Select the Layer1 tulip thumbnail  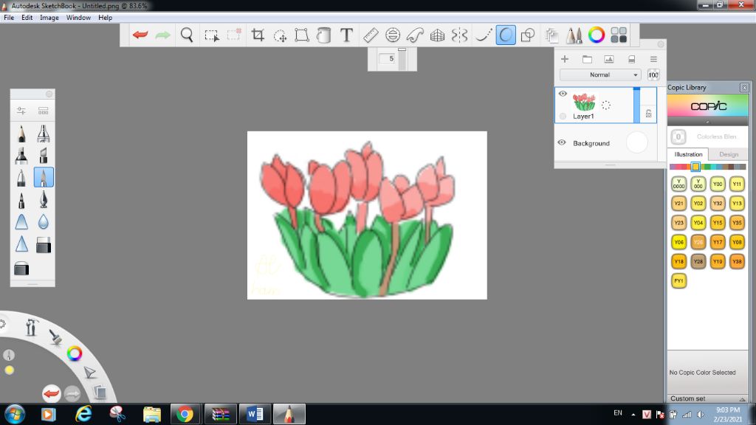[x=584, y=102]
